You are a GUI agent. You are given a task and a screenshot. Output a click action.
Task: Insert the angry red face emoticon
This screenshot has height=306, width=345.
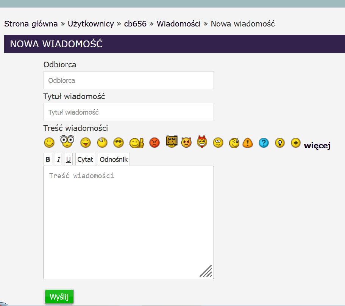pyautogui.click(x=155, y=143)
